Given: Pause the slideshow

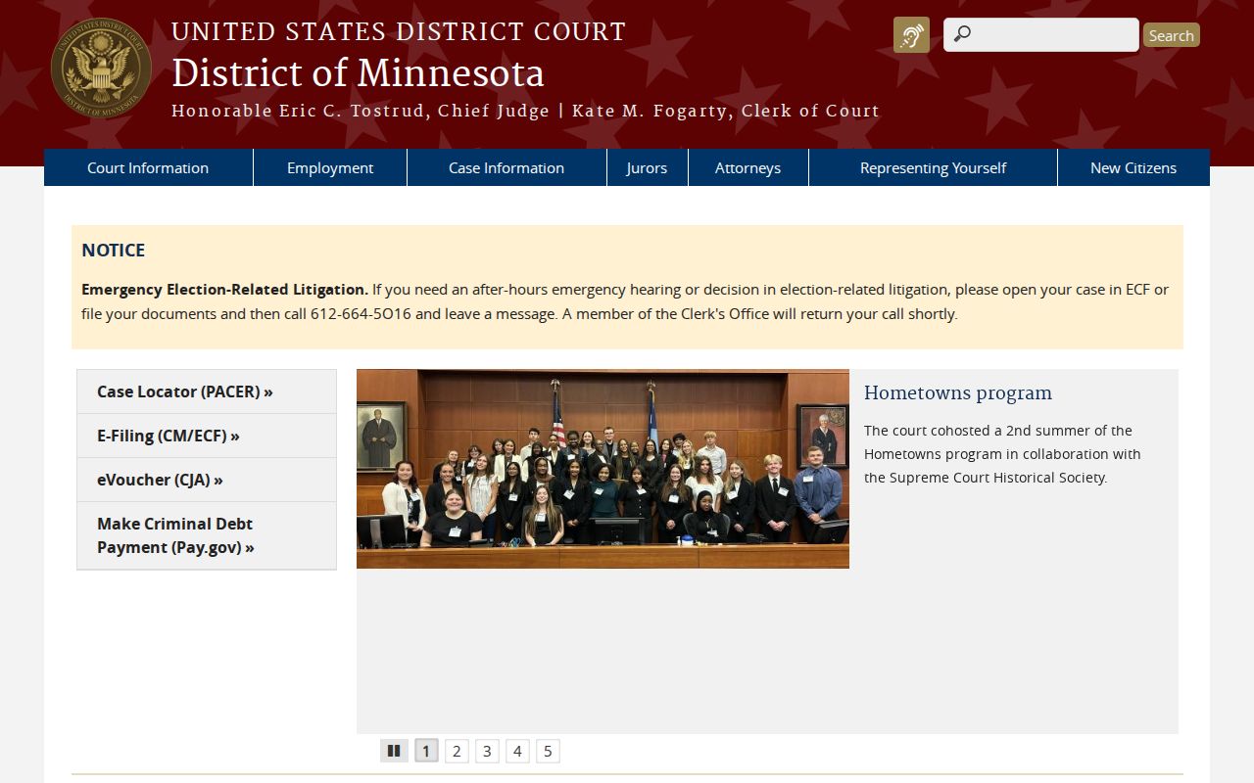Looking at the screenshot, I should tap(394, 751).
